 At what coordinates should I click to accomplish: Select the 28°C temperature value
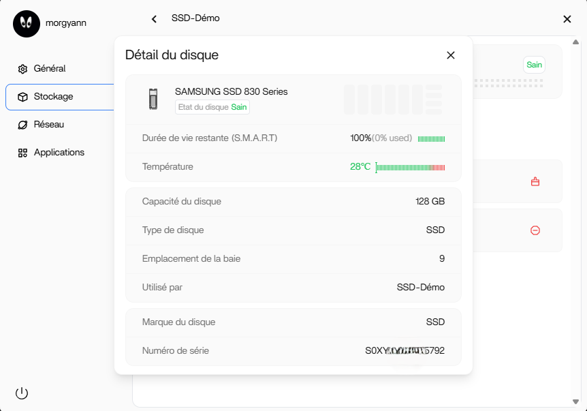360,167
